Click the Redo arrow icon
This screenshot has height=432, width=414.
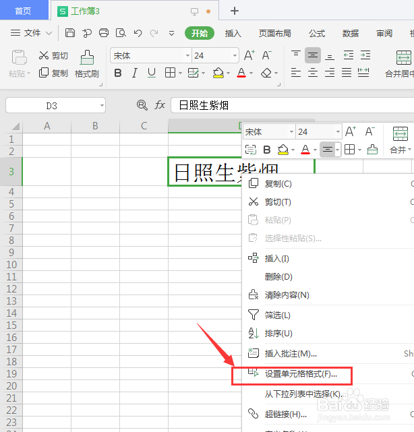(154, 33)
